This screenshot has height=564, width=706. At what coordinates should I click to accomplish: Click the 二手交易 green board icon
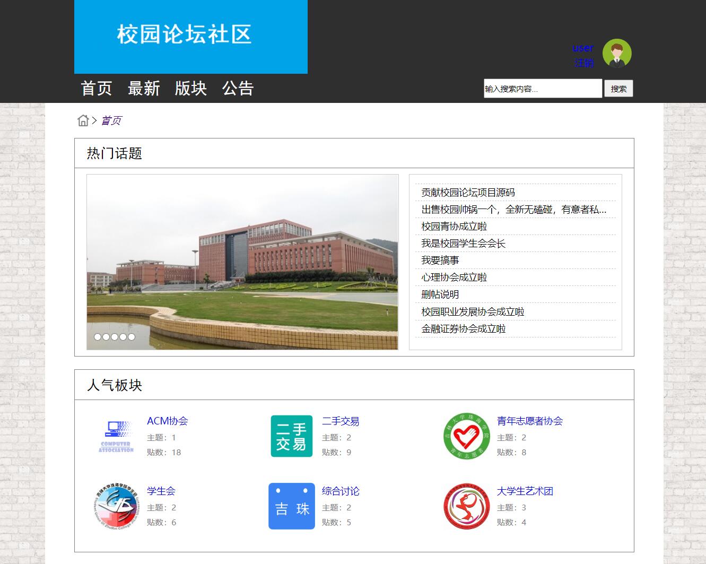(x=291, y=436)
